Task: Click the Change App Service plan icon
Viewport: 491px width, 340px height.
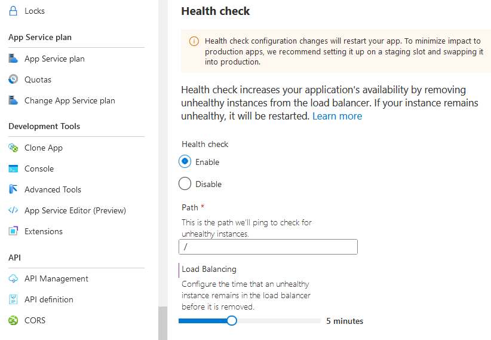Action: click(x=13, y=100)
